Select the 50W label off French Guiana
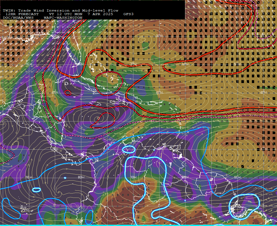The image size is (277, 226). click(238, 177)
